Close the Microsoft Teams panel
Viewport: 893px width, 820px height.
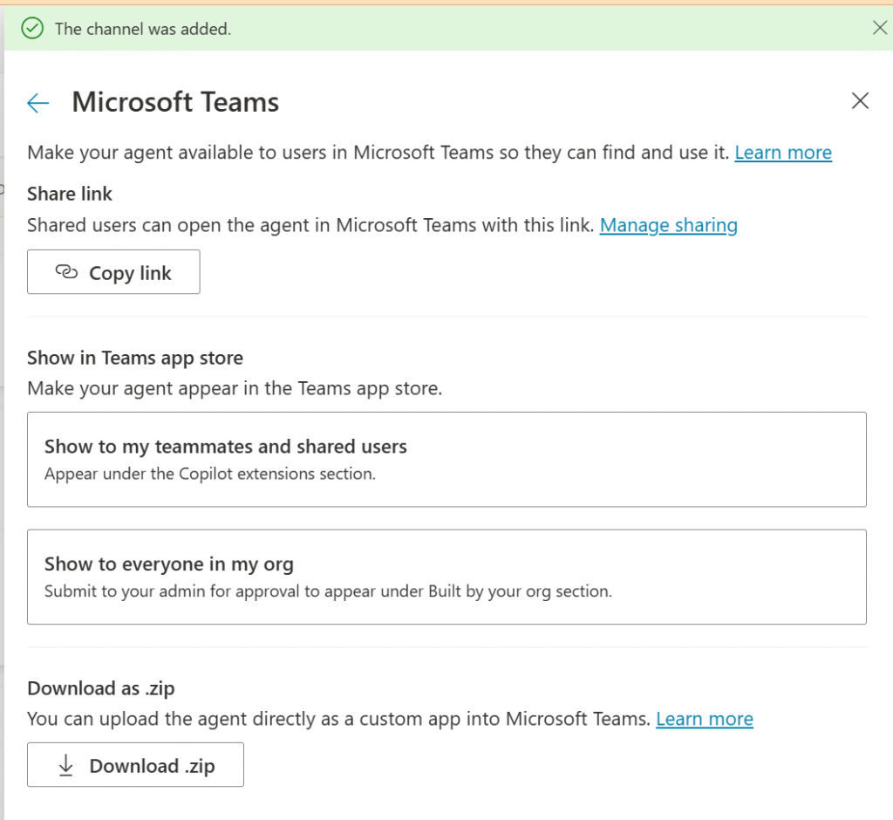(x=860, y=101)
